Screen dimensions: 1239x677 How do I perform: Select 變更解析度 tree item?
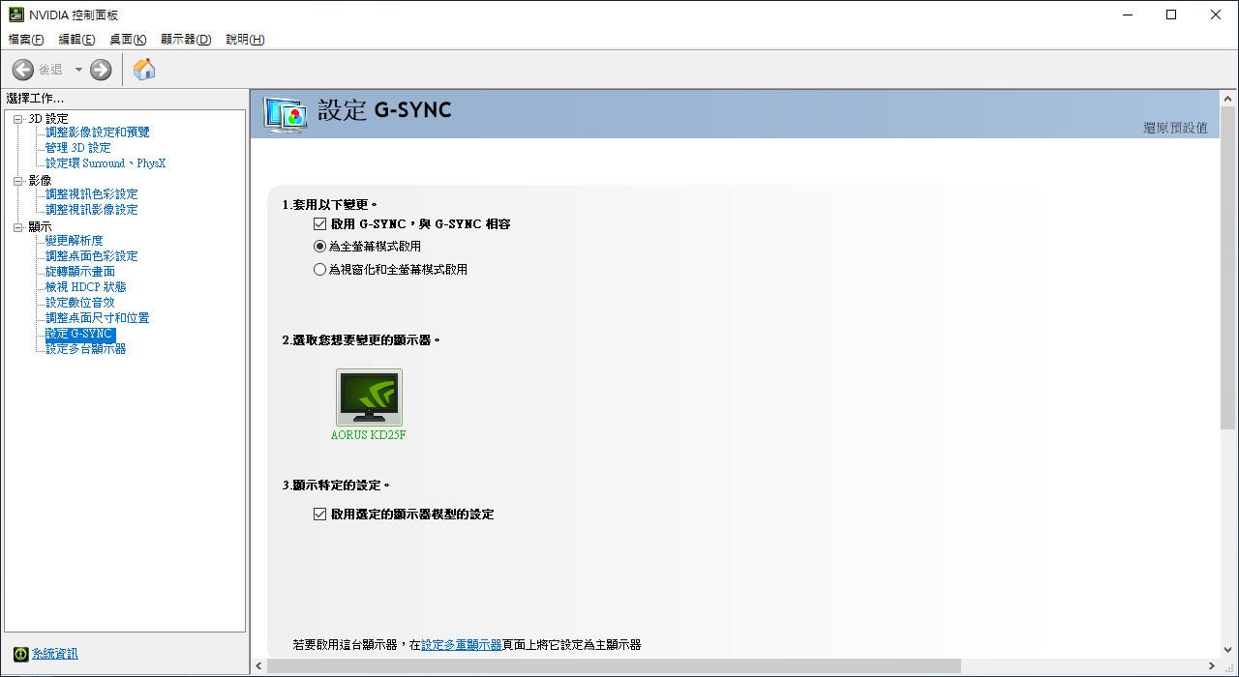pos(75,241)
